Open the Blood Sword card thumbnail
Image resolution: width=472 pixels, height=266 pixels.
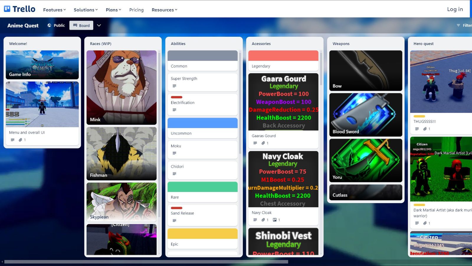pos(366,115)
